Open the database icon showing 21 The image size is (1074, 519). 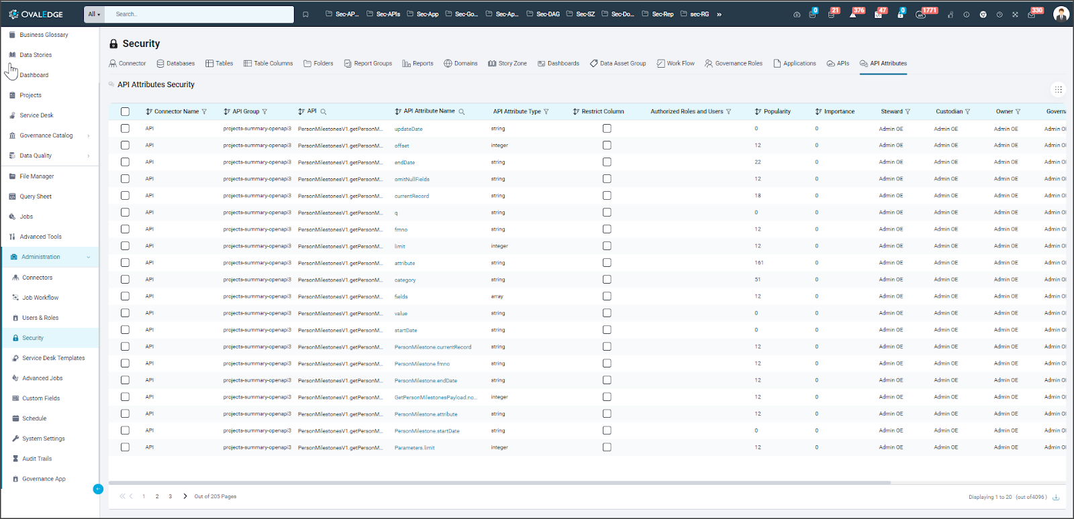[832, 13]
